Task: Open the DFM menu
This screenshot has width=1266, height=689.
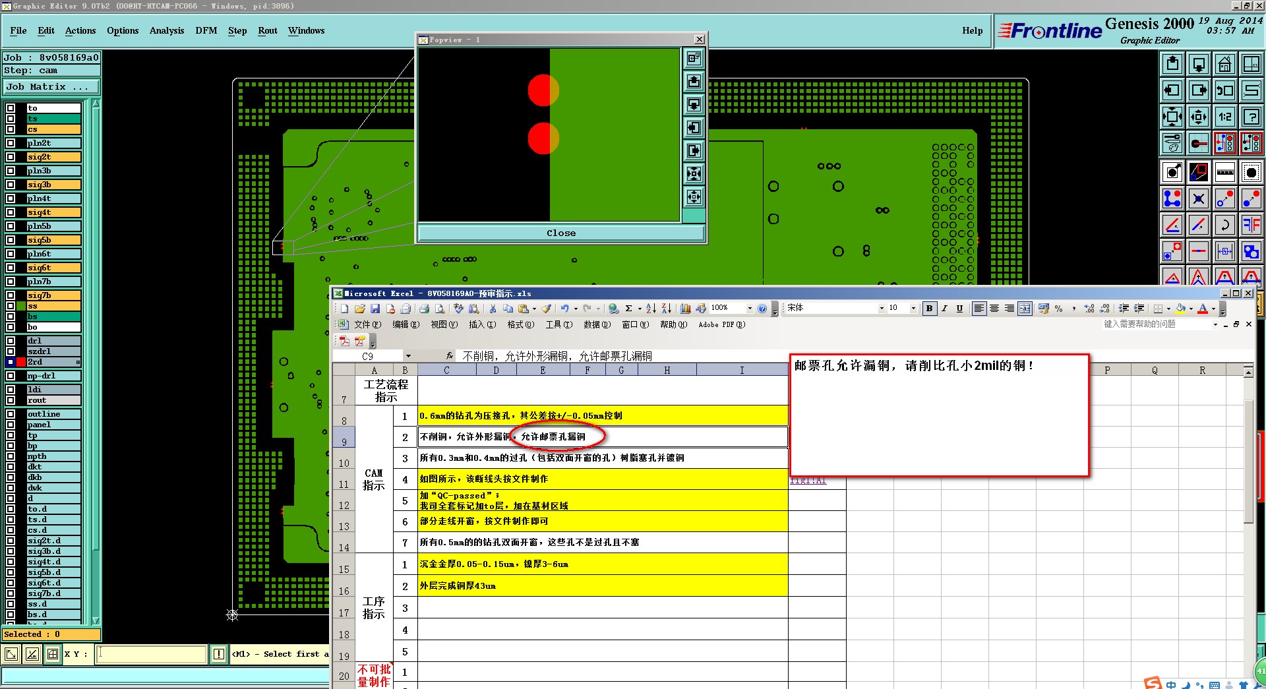Action: point(206,30)
